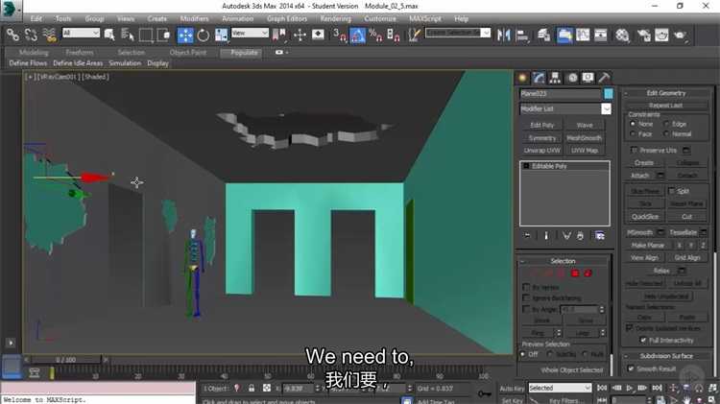This screenshot has height=404, width=720.
Task: Click the QuickSlice button
Action: 645,216
